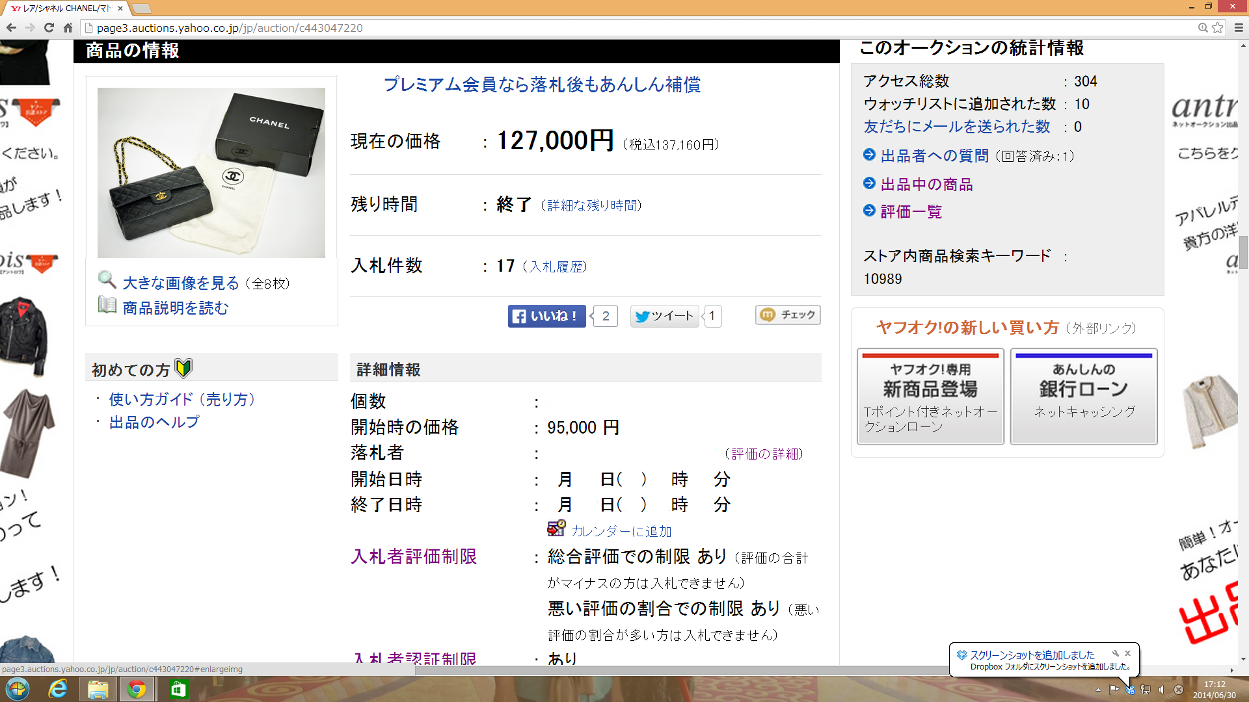
Task: Launch Internet Explorer from taskbar
Action: point(58,689)
